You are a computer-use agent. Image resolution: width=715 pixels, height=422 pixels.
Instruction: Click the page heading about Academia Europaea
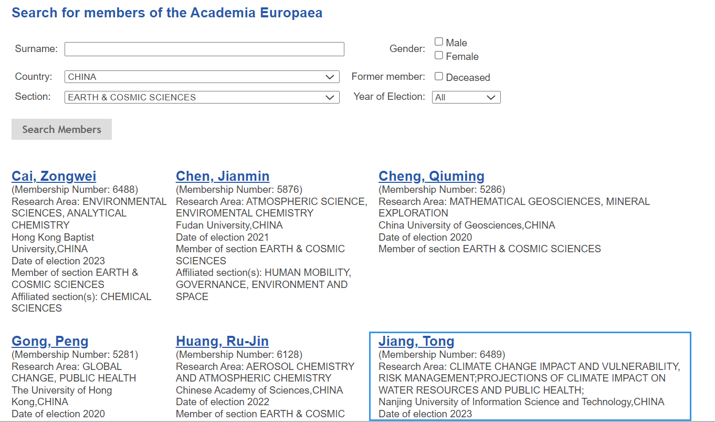click(167, 13)
